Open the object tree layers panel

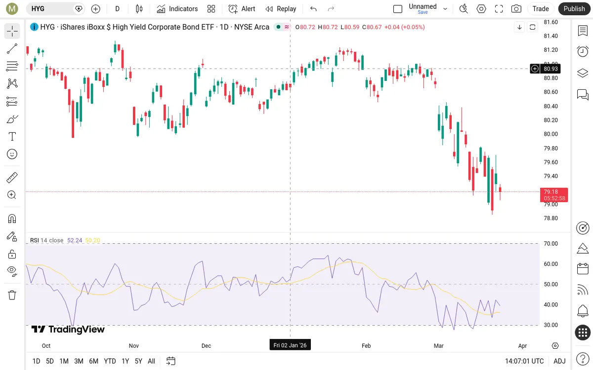(583, 73)
